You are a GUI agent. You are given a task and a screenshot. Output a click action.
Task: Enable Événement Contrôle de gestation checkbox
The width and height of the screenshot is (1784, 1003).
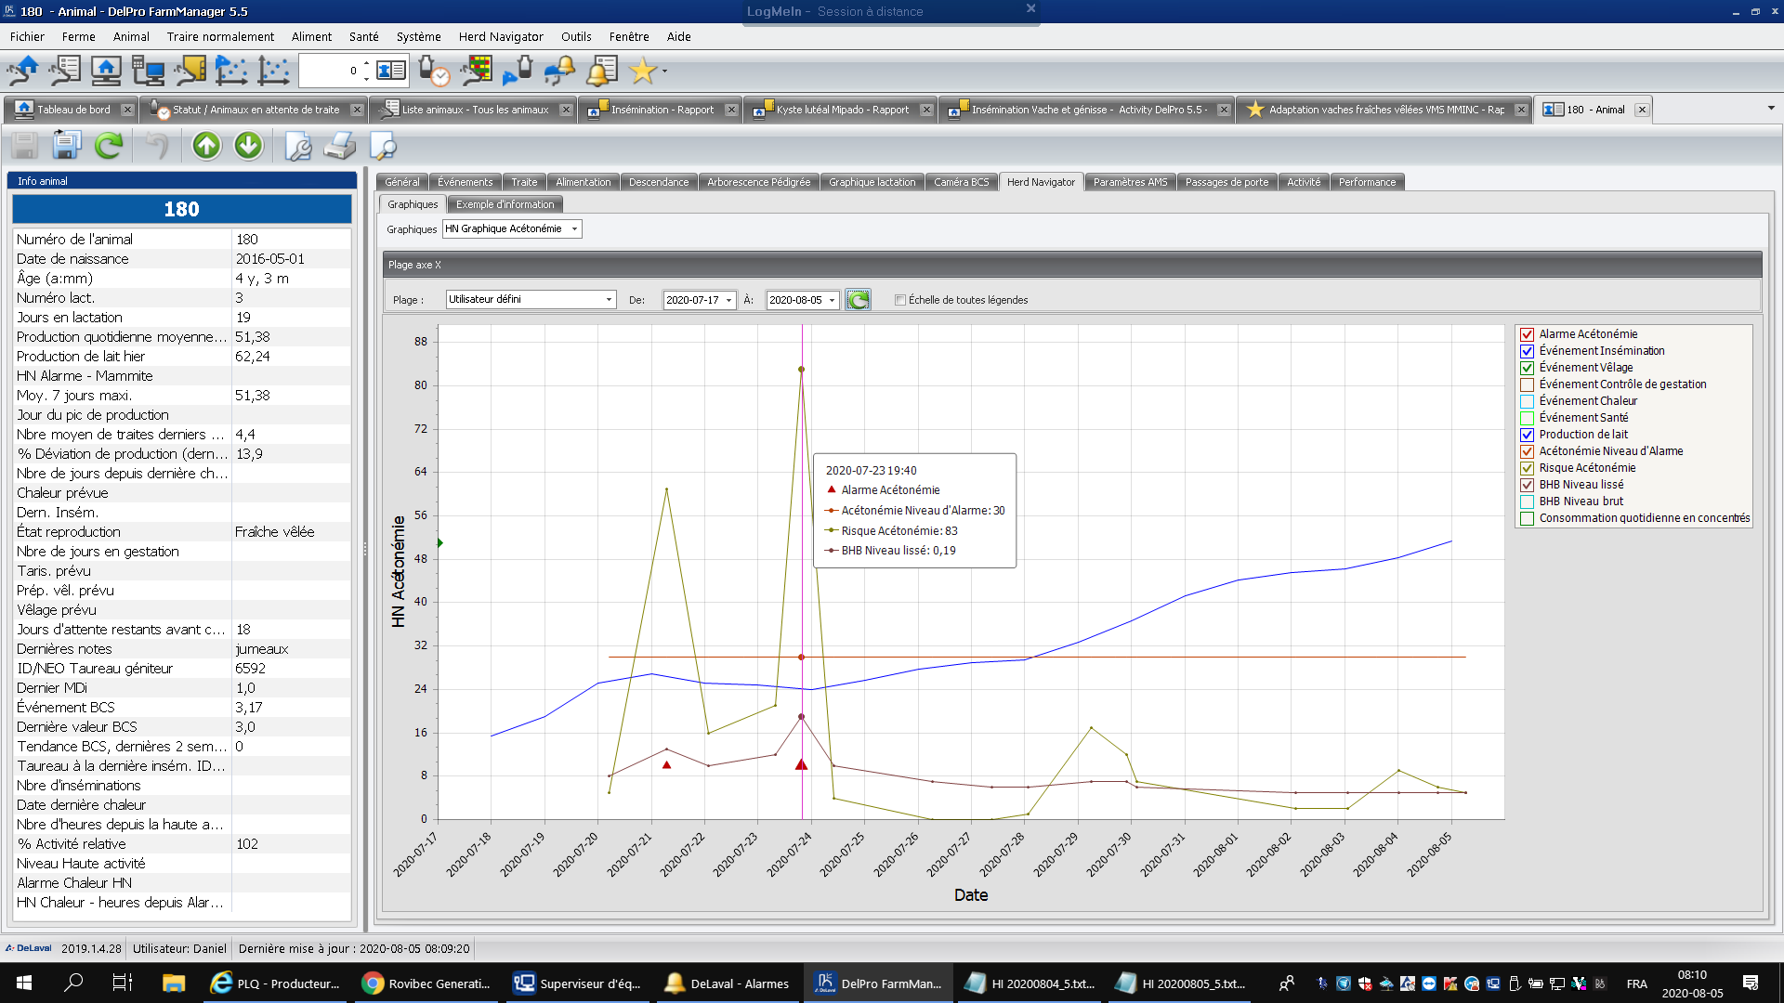(x=1527, y=384)
